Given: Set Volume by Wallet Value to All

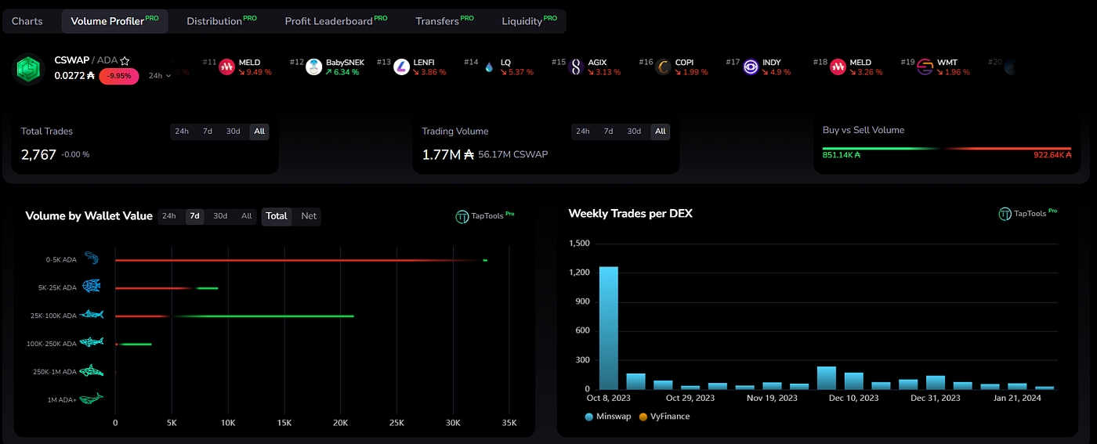Looking at the screenshot, I should click(247, 216).
